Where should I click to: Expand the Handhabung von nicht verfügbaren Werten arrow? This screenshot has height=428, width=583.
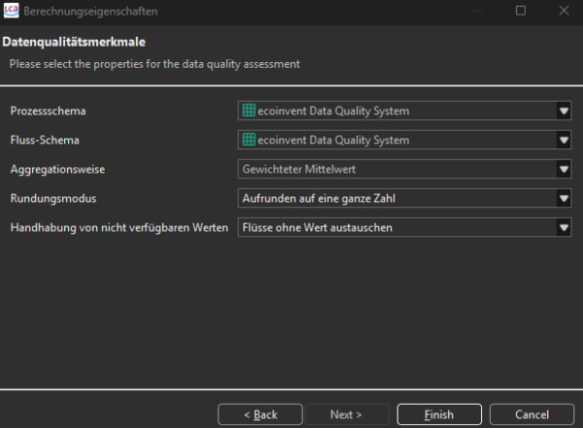point(564,228)
